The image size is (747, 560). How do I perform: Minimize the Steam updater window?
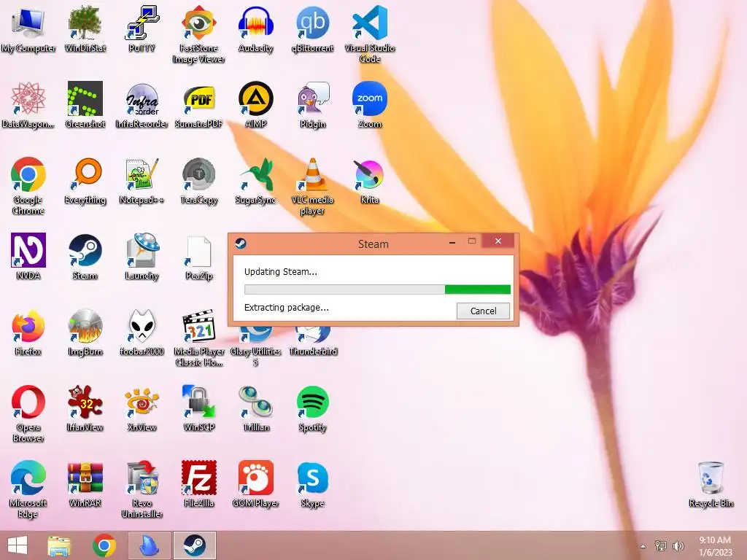(452, 242)
